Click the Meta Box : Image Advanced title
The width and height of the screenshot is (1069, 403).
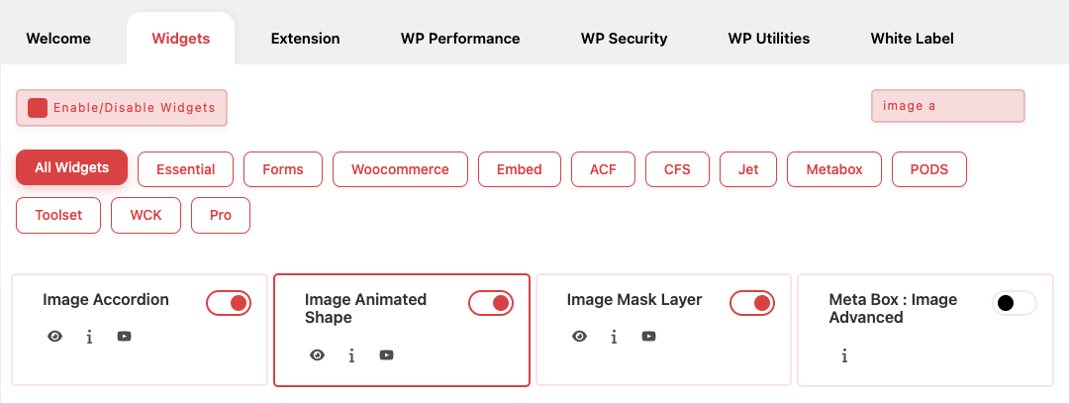(x=893, y=308)
